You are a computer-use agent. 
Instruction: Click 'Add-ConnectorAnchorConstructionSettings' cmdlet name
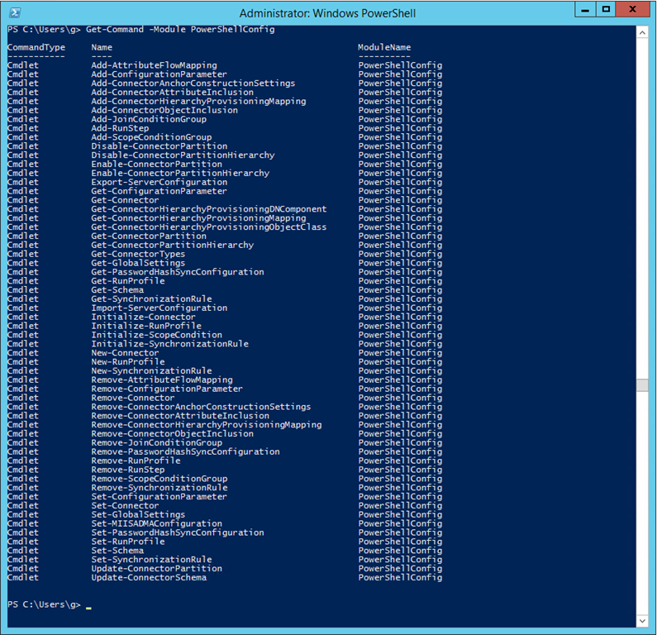[193, 84]
